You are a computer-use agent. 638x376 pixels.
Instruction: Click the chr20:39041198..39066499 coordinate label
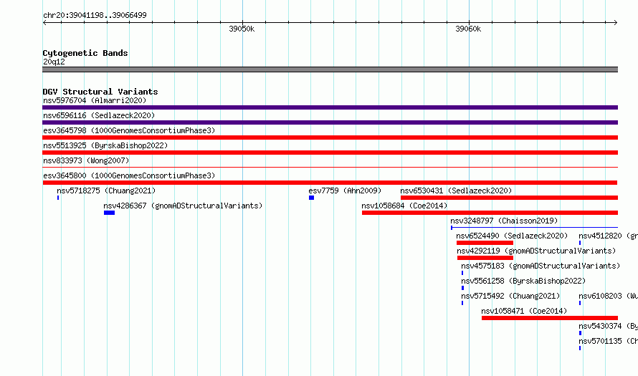(95, 16)
